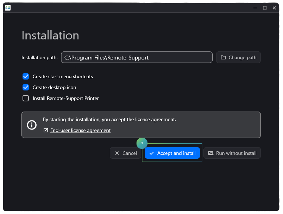Enable Install Remote-Support Printer checkbox
283x214 pixels.
click(x=26, y=98)
